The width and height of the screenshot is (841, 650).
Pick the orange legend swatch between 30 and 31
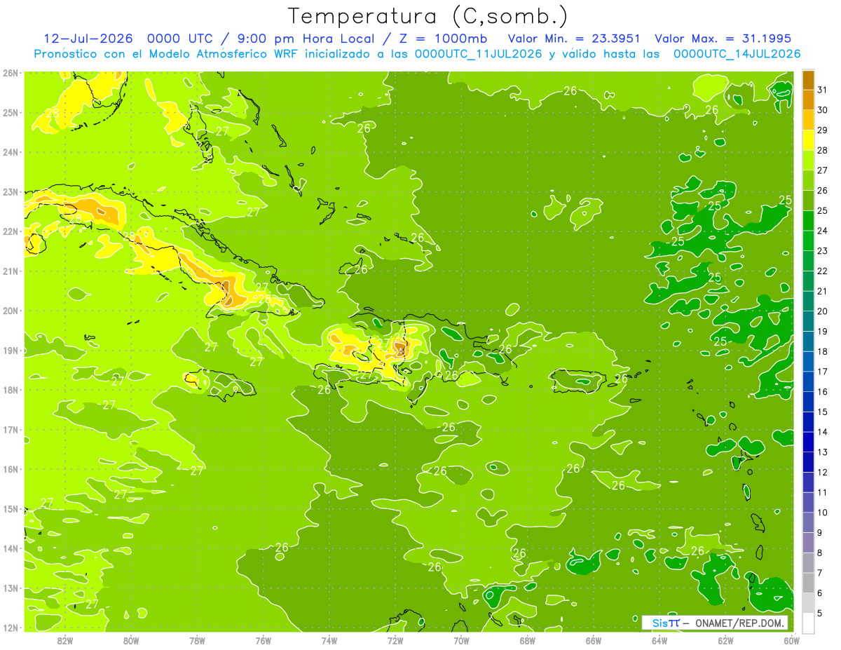[808, 100]
